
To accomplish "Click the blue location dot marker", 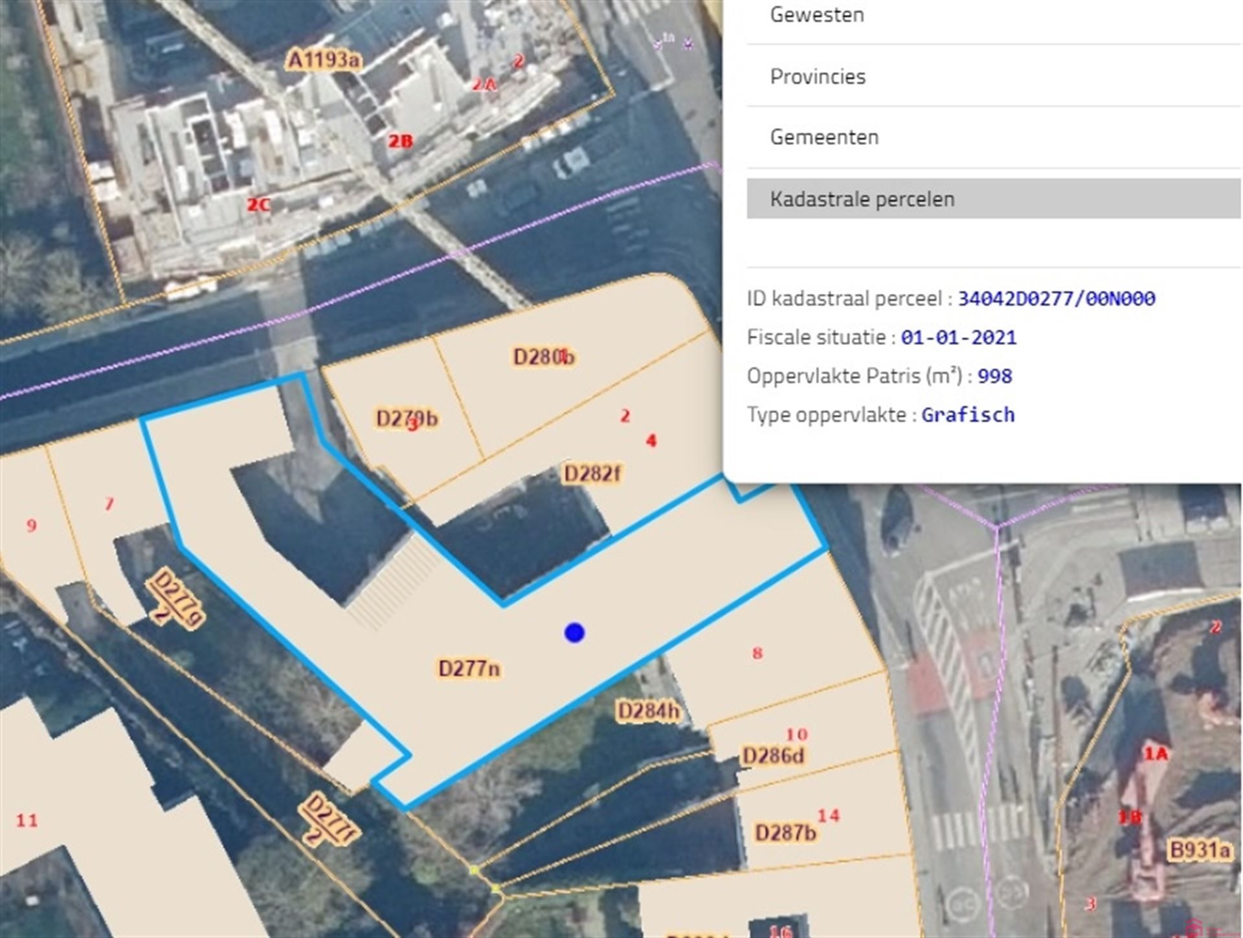I will [x=574, y=632].
